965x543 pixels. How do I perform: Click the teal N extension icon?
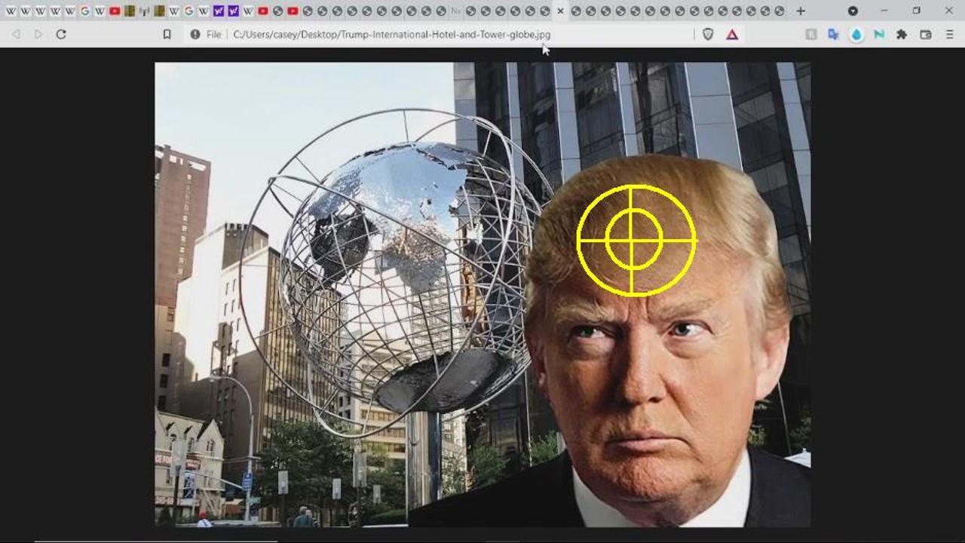pyautogui.click(x=879, y=34)
